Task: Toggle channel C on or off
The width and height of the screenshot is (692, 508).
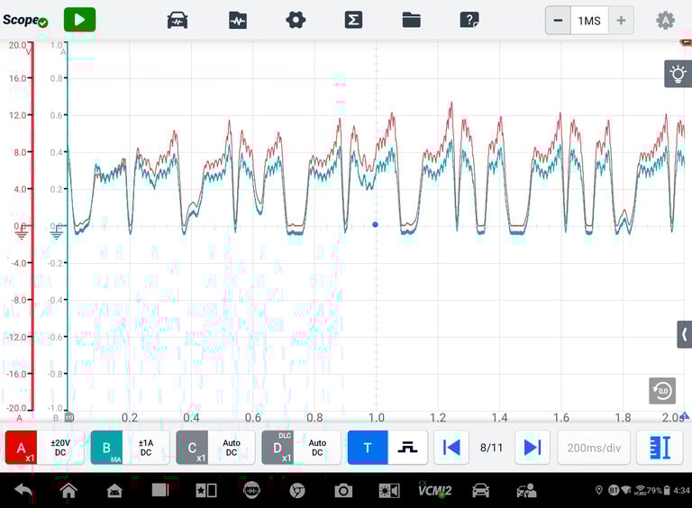Action: click(x=192, y=448)
